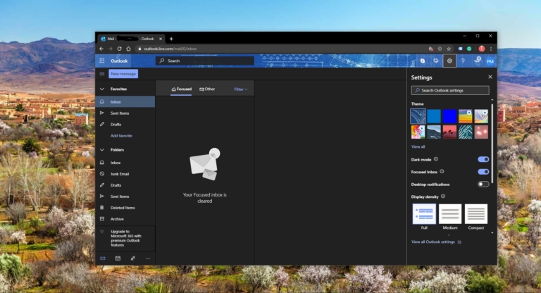Open View all Outlook settings link
Screen dimensions: 541x293
pyautogui.click(x=436, y=242)
